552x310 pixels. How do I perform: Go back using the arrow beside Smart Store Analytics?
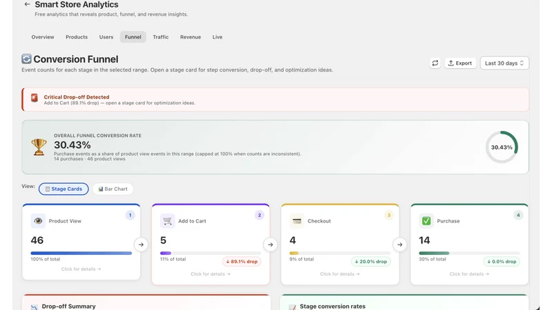(27, 4)
